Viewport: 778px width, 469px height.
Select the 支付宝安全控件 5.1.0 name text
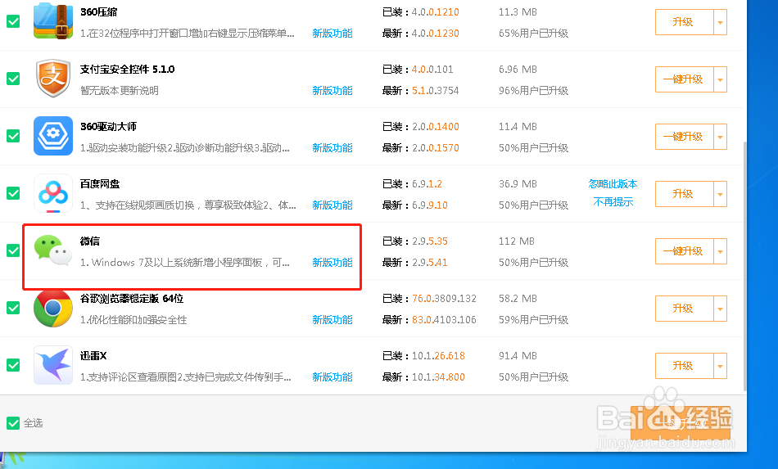[x=128, y=70]
